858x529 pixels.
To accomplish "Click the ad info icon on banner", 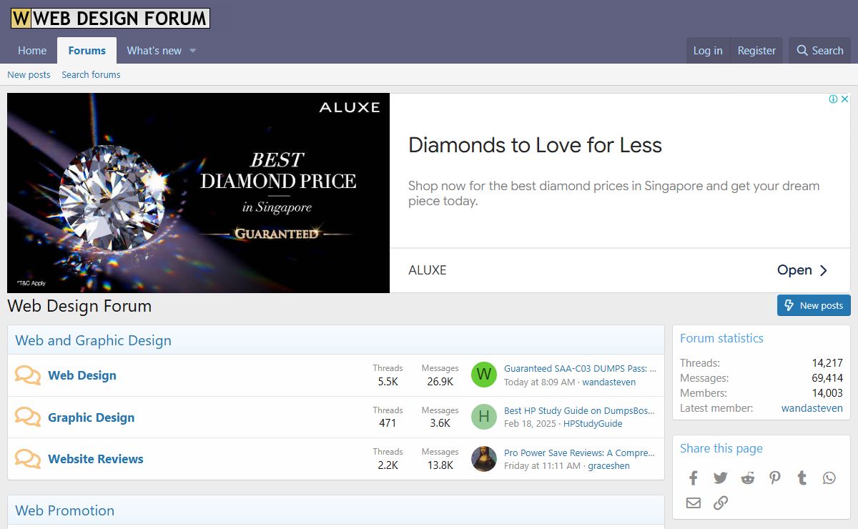I will pyautogui.click(x=833, y=99).
